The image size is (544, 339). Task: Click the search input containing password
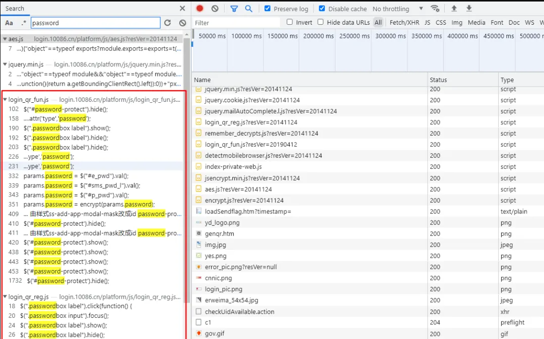point(95,23)
